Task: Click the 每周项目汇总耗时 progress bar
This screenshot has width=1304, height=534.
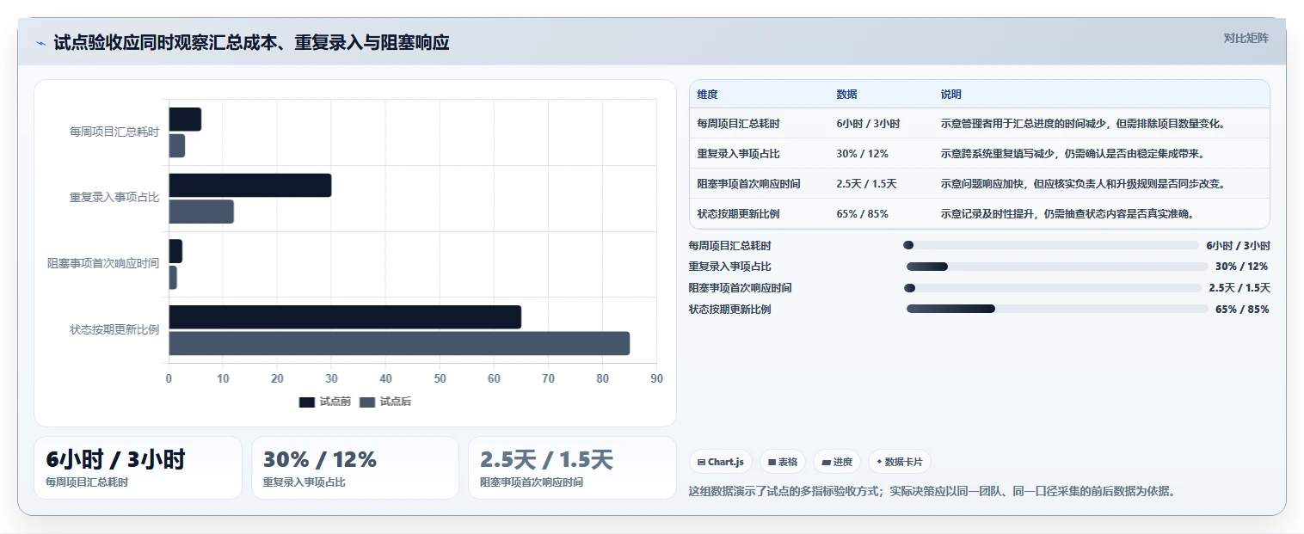Action: click(x=1051, y=245)
